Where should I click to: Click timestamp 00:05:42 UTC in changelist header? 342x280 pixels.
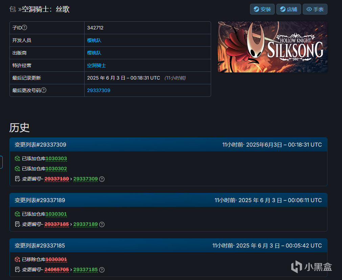click(304, 245)
